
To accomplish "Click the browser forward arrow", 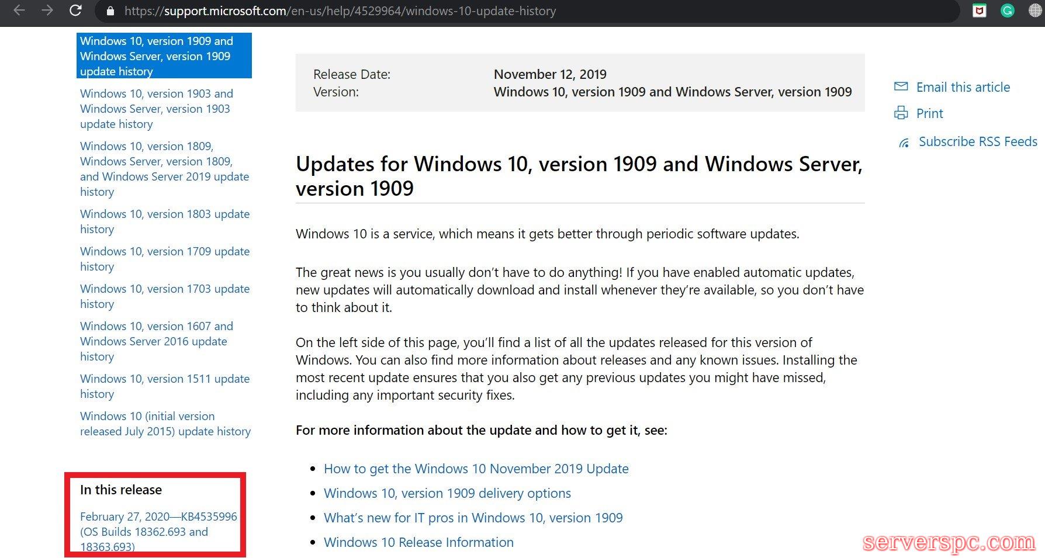I will (x=47, y=11).
